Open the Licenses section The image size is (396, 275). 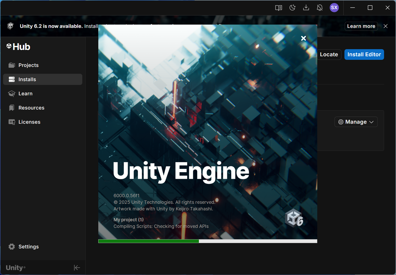tap(43, 122)
